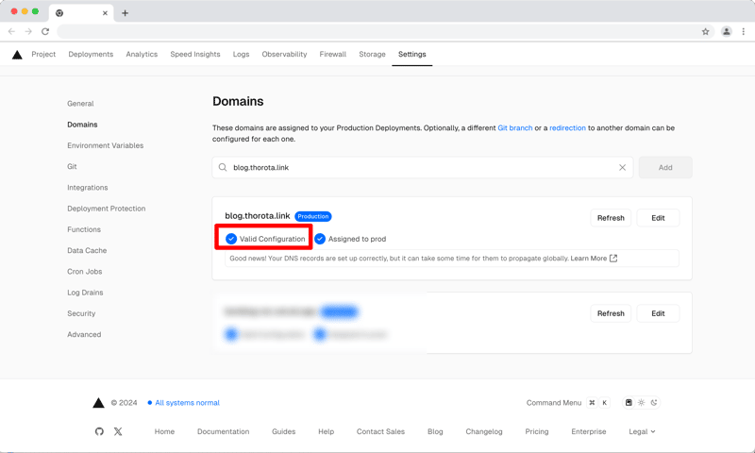Click Edit for blog.thorota.link domain
The image size is (755, 453).
tap(658, 218)
